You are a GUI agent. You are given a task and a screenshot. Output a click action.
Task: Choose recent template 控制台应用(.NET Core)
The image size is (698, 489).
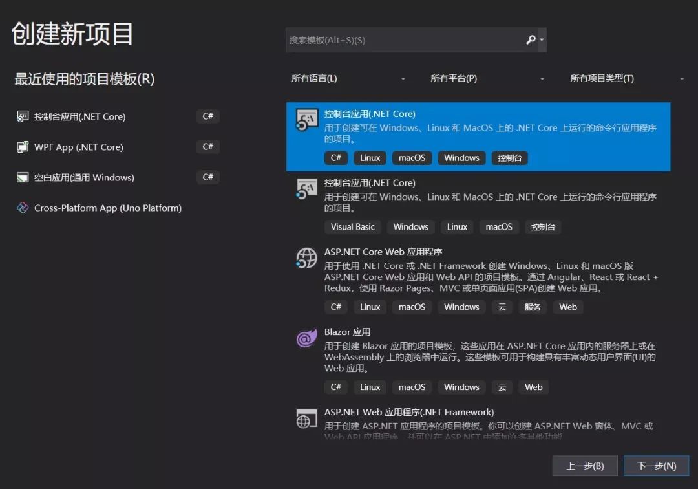[x=79, y=116]
